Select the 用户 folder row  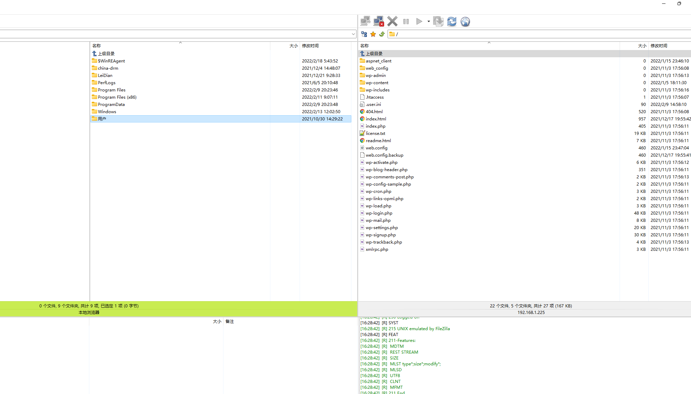pos(221,119)
